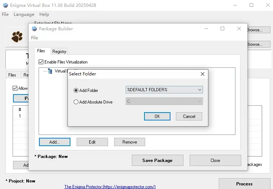Switch to the Registry tab
The image size is (273, 189).
click(x=59, y=52)
